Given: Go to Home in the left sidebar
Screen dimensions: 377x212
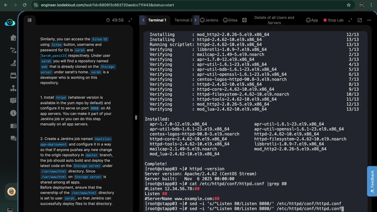Looking at the screenshot, I should pos(13,38).
